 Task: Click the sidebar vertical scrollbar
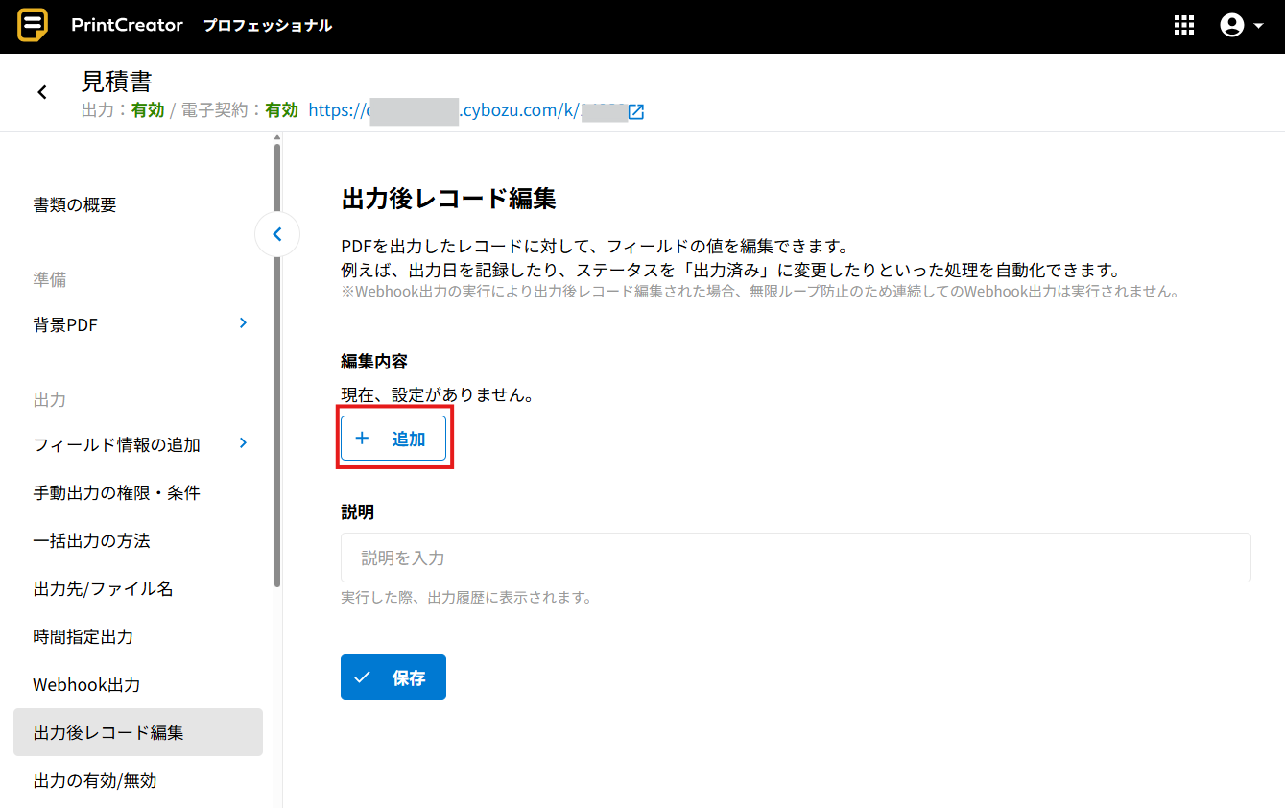[277, 365]
